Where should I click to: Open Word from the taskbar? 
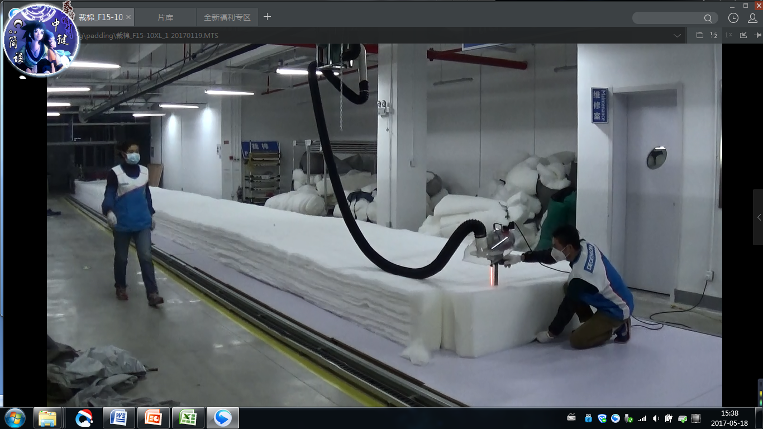[x=118, y=418]
